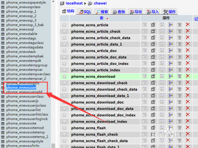The image size is (198, 148).
Task: Table icon beside phome_enewsuserlist in sidebar
Action: click(3, 110)
